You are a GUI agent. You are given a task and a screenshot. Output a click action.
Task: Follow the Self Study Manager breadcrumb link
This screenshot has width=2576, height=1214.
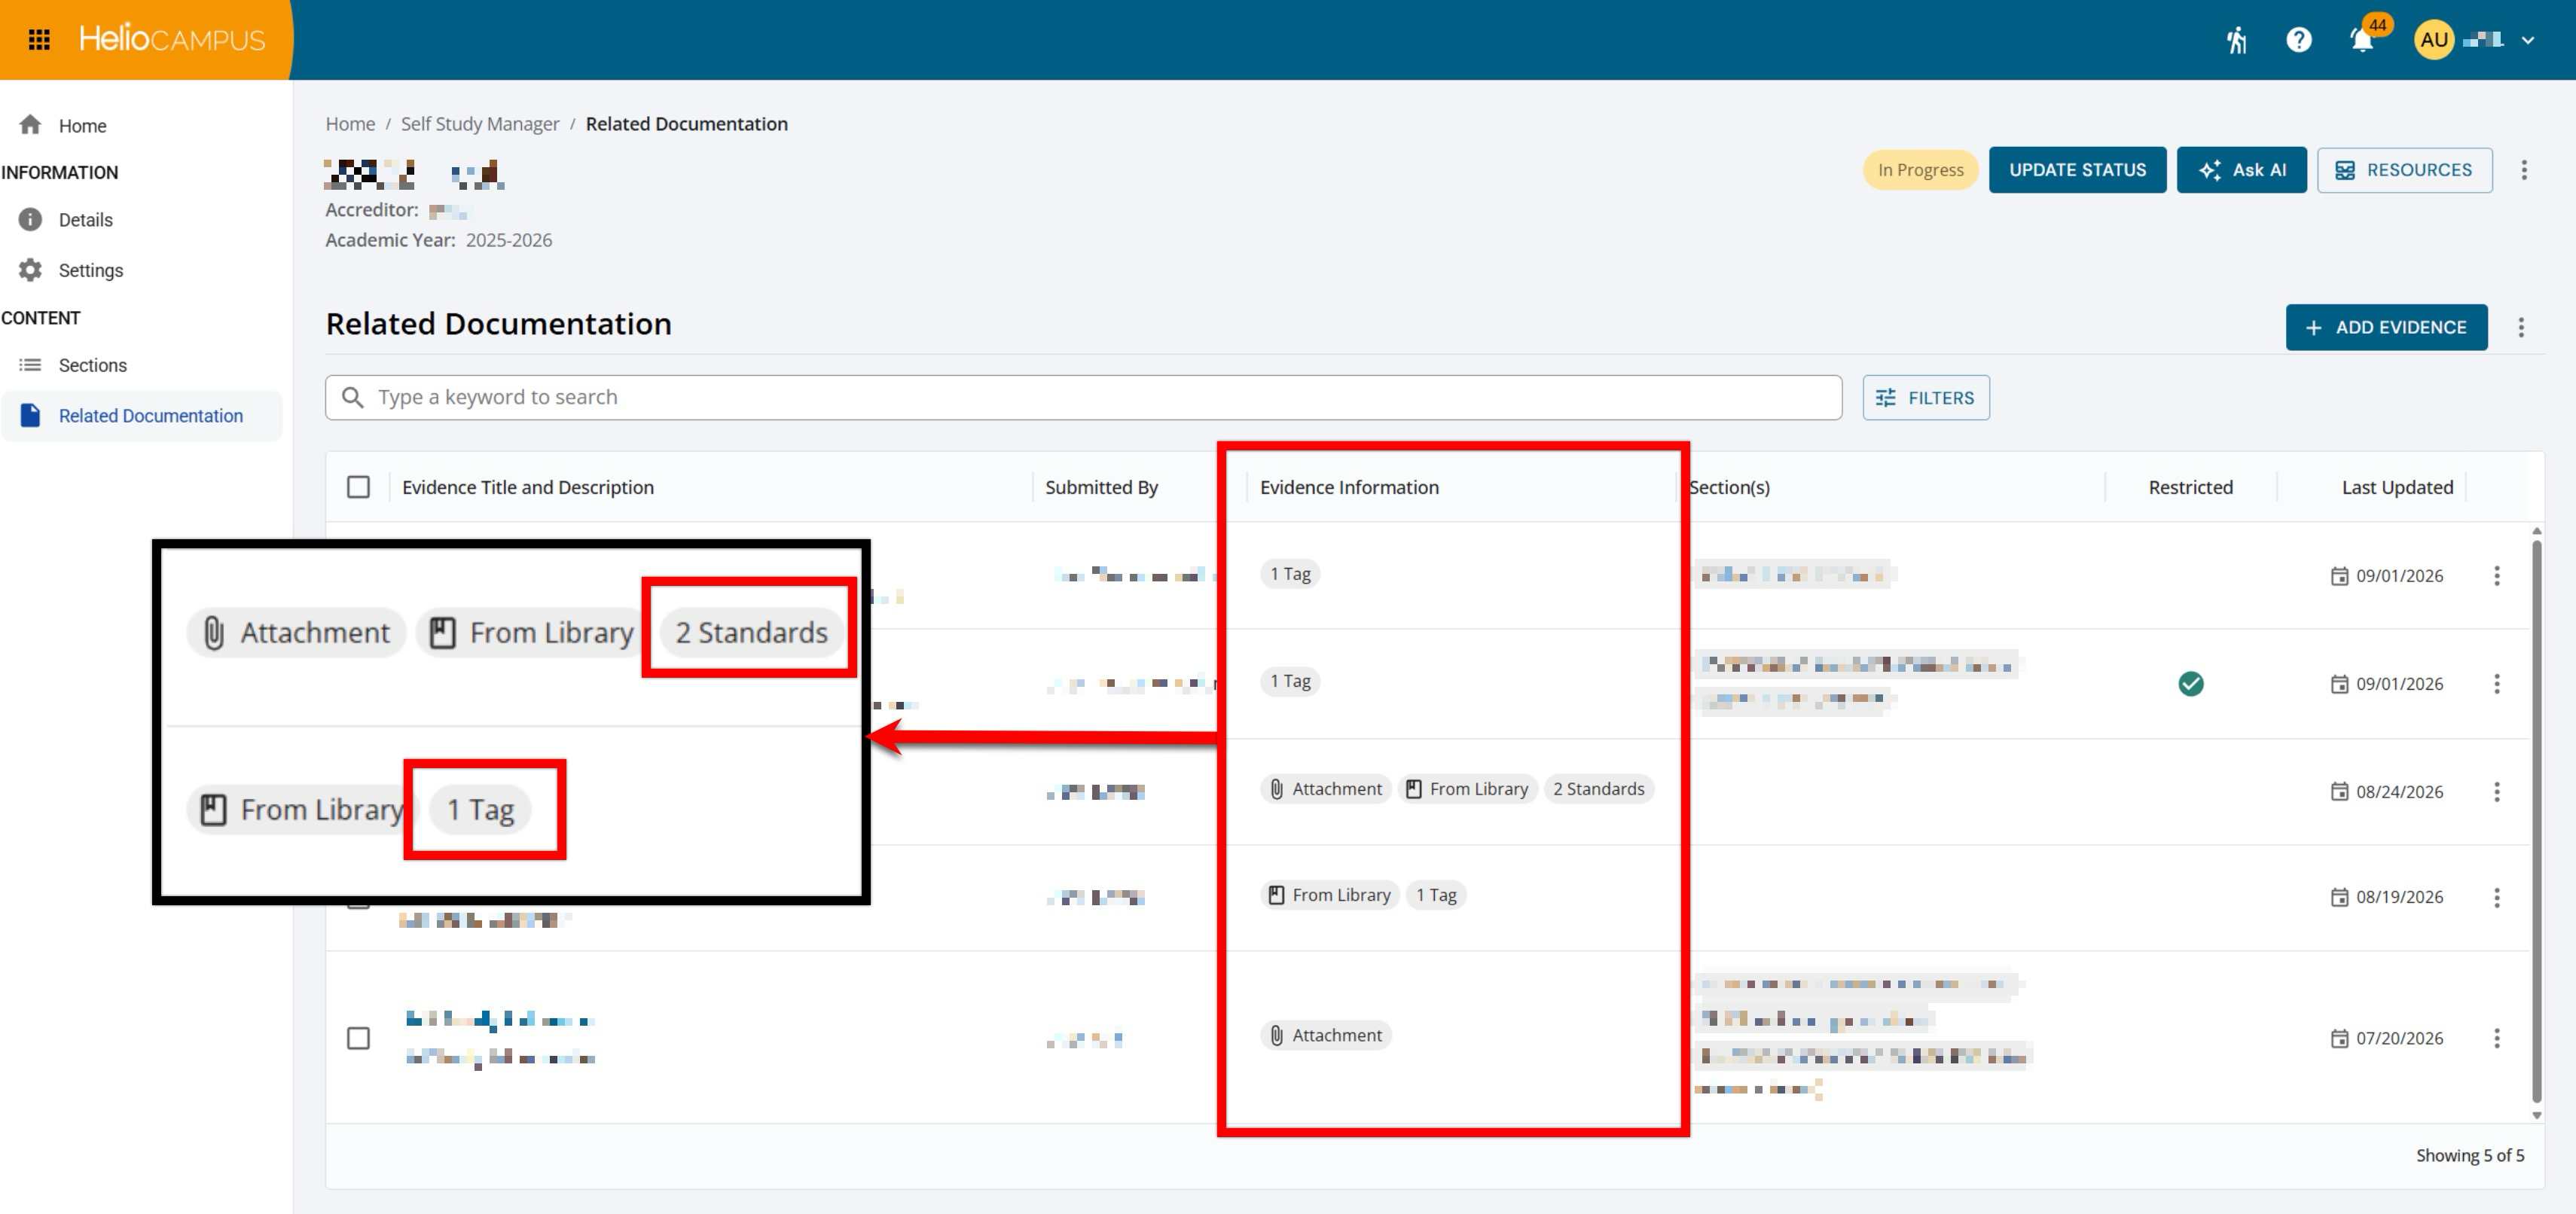(x=480, y=123)
